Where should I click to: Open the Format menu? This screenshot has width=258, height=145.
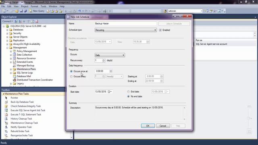[34, 6]
